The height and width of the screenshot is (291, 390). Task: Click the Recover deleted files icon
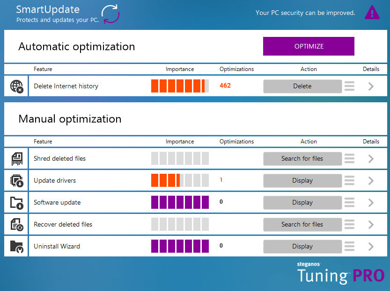tap(16, 225)
